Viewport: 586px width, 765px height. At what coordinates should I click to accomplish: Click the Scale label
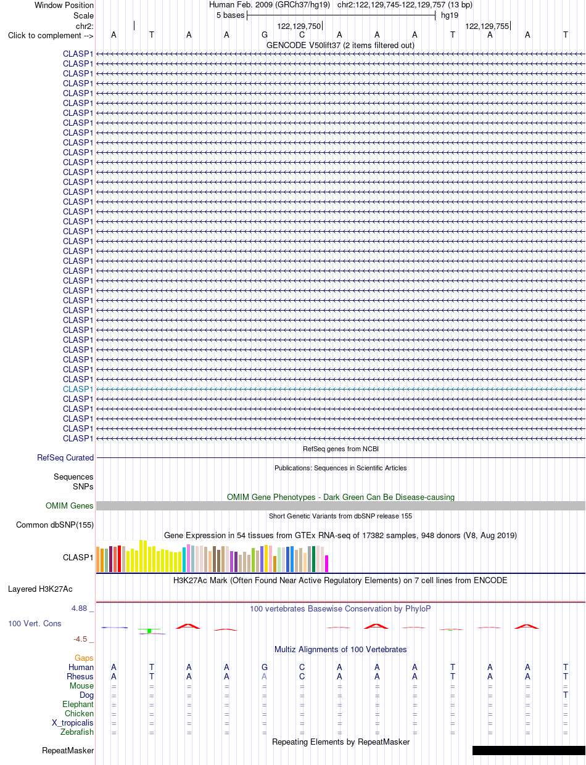[83, 15]
